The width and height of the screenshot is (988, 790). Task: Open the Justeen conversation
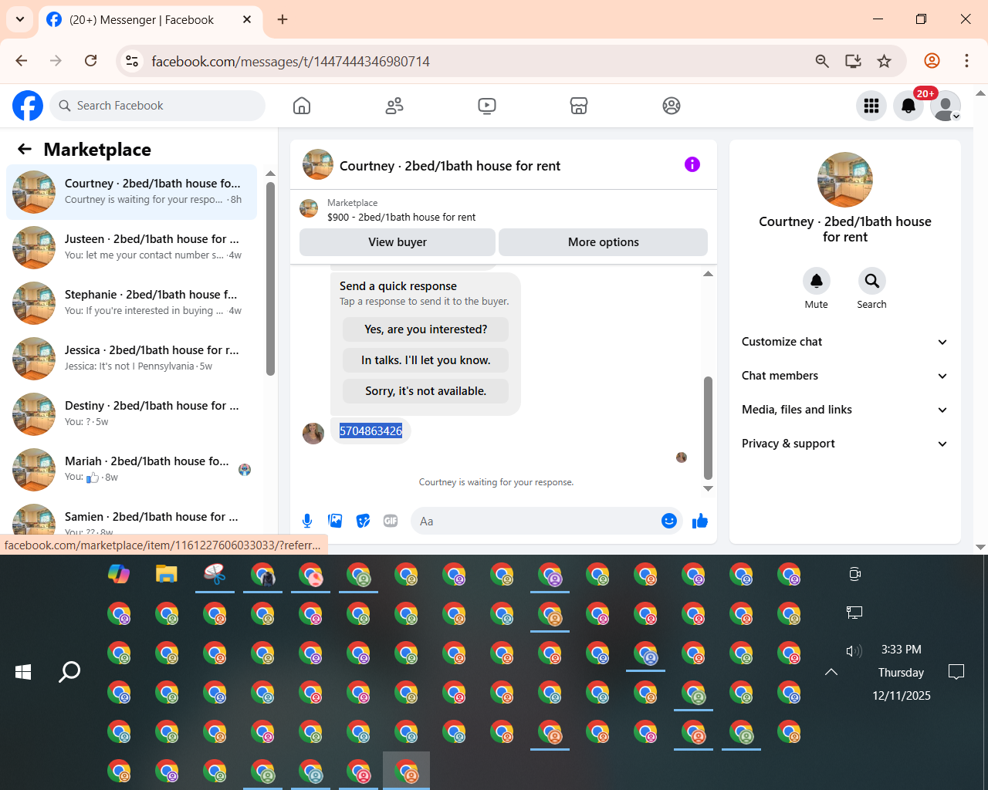132,248
